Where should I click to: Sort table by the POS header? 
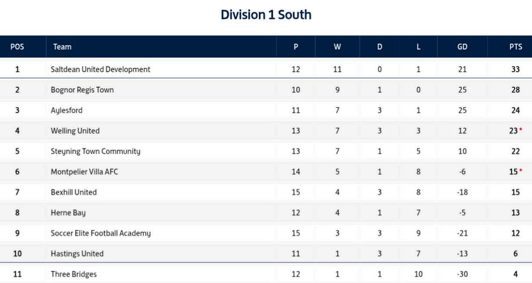[17, 47]
